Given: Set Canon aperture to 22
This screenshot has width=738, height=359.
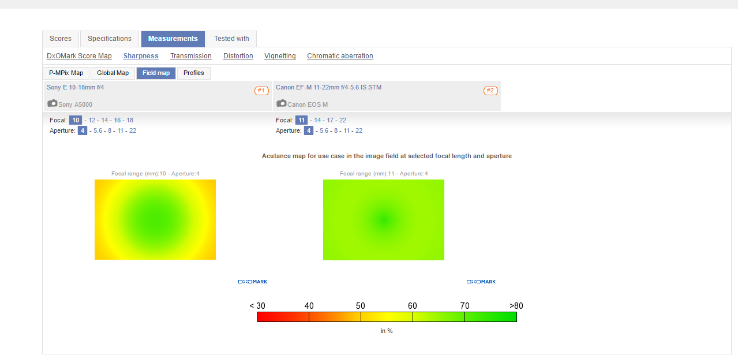Looking at the screenshot, I should (359, 130).
